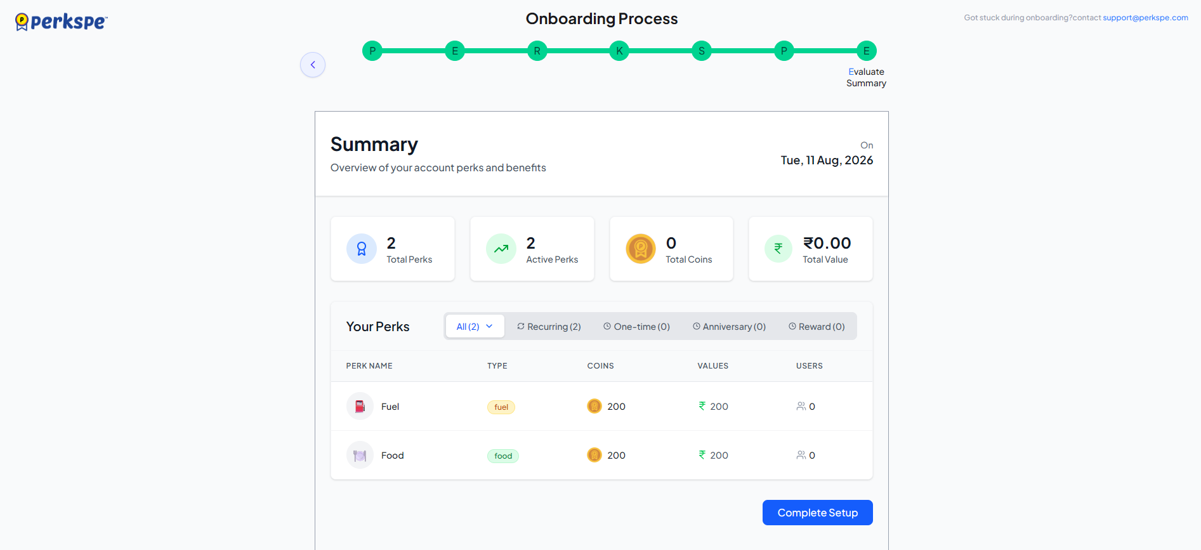Click the Tue, 11 Aug, 2026 date

pos(827,160)
